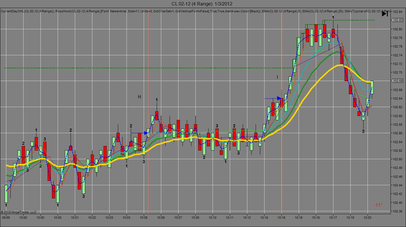Click the 102.38 price axis label

tap(397, 211)
